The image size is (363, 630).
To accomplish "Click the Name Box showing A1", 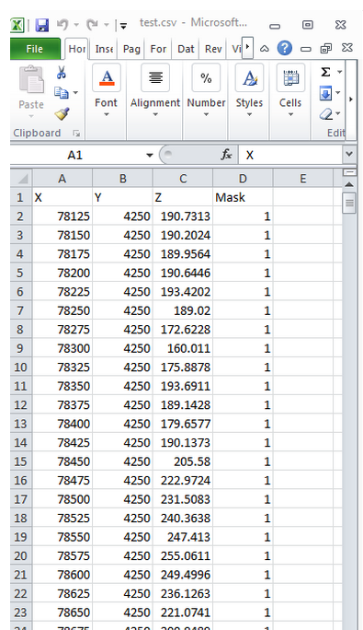I will pyautogui.click(x=74, y=155).
